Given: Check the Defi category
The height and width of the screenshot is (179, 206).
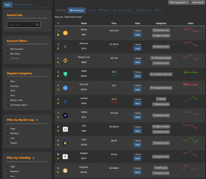Looking at the screenshot, I should pyautogui.click(x=8, y=95).
